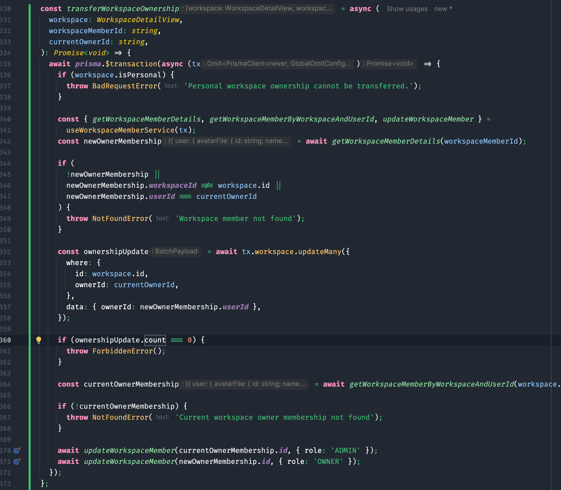
Task: Expand the currentOwnerMembership type inlay hint
Action: [x=244, y=384]
